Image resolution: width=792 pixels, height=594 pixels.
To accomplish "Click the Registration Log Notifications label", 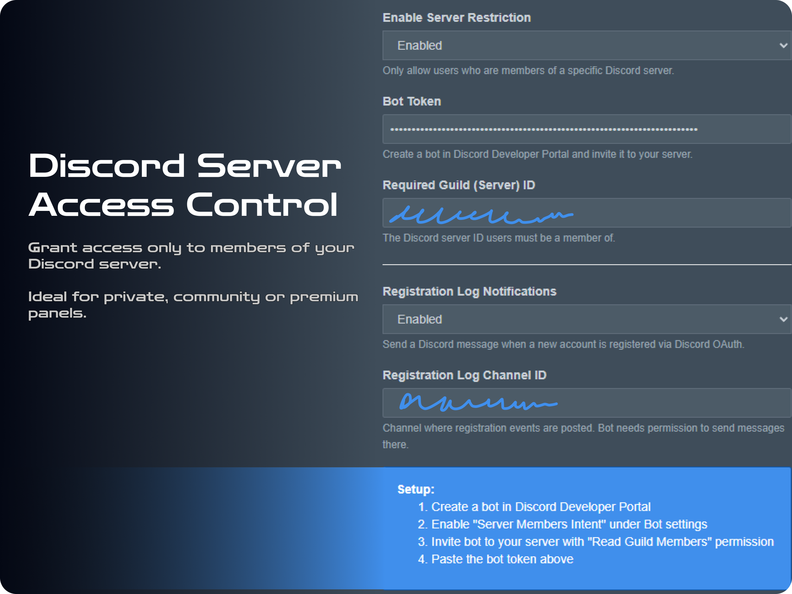I will point(469,292).
